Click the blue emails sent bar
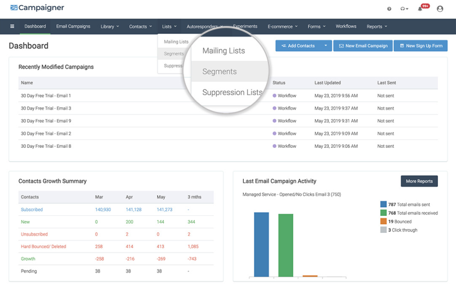This screenshot has height=298, width=456. coord(261,245)
